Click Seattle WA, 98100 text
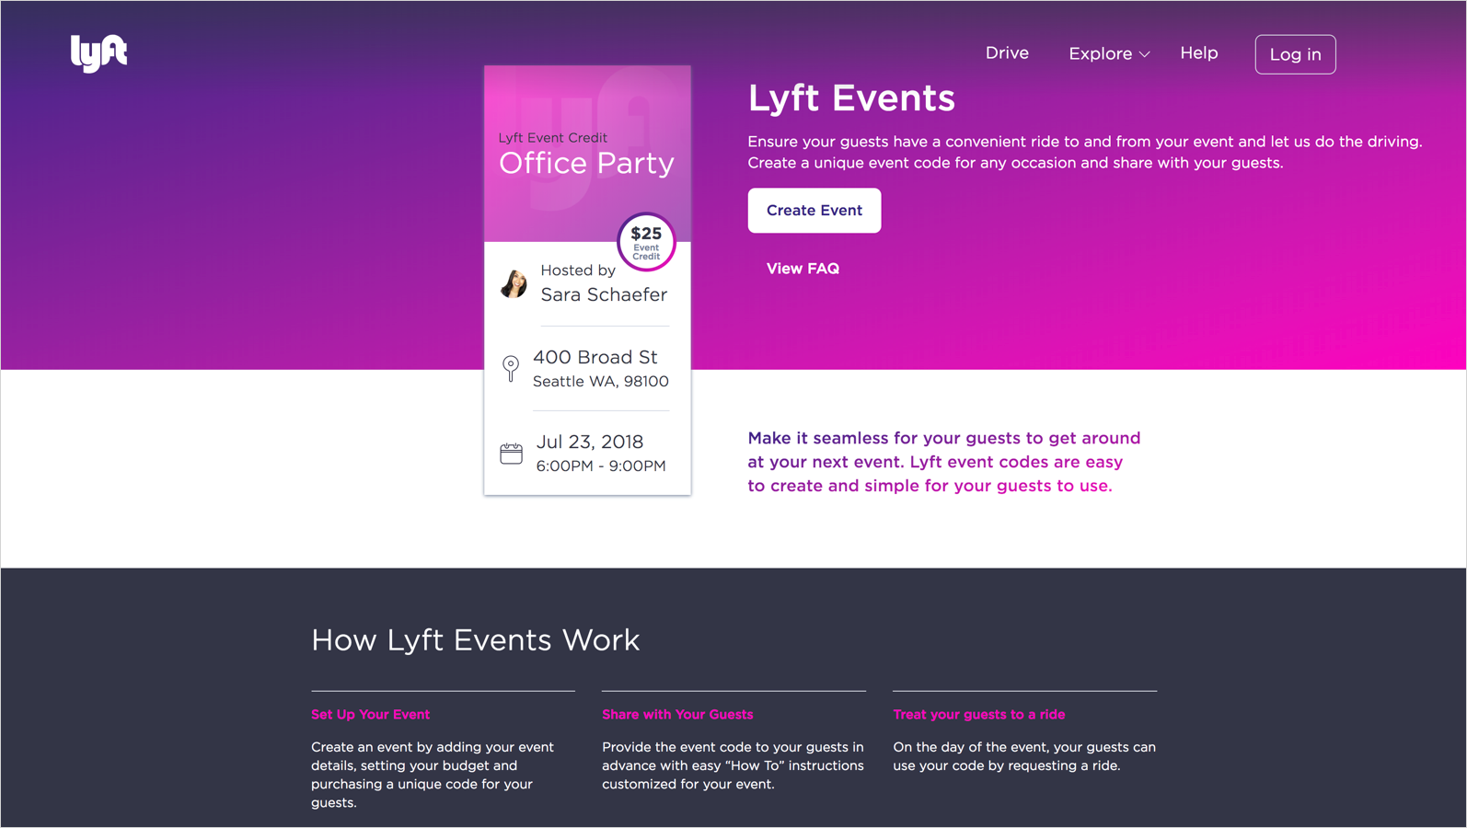Image resolution: width=1467 pixels, height=828 pixels. click(x=601, y=382)
